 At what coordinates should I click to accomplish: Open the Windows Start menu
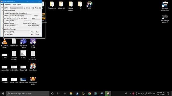pyautogui.click(x=3, y=94)
